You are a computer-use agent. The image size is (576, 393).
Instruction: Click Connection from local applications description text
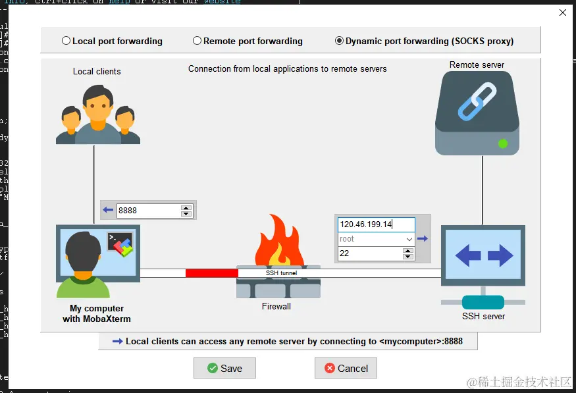click(x=287, y=68)
